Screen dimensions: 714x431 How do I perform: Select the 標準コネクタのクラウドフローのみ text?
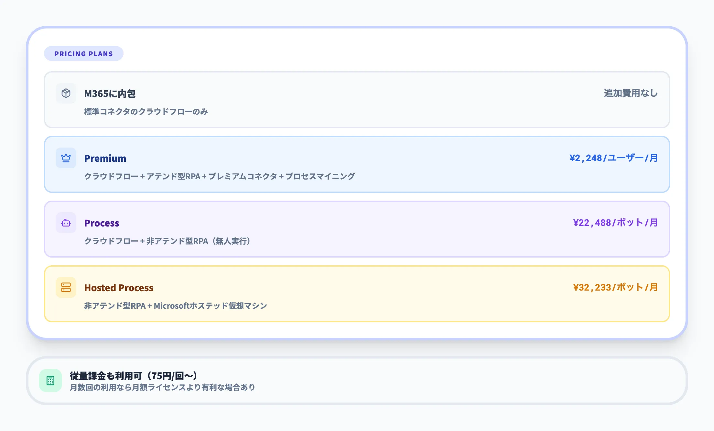[146, 112]
